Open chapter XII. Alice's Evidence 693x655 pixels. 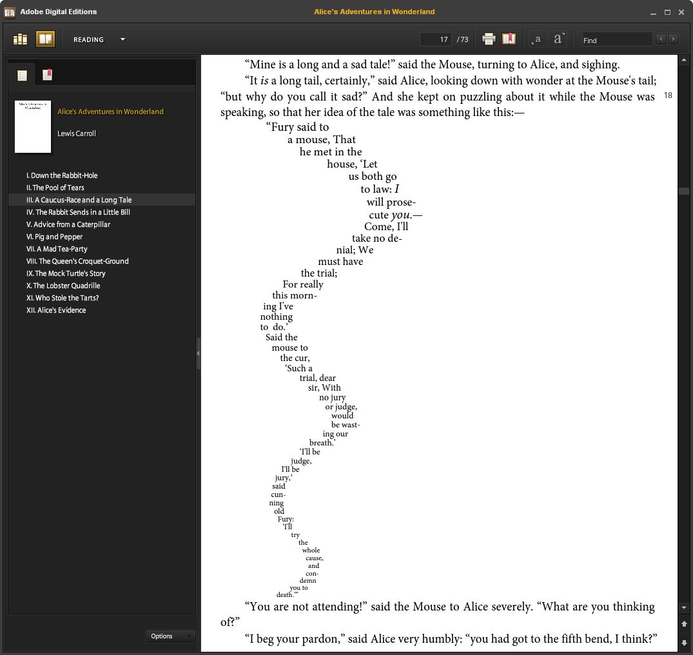56,310
